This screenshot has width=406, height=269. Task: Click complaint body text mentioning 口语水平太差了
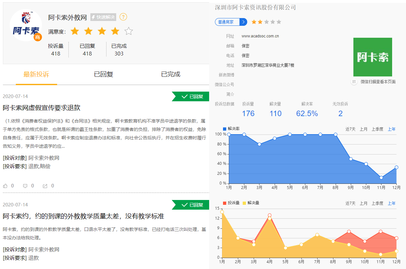(x=105, y=234)
